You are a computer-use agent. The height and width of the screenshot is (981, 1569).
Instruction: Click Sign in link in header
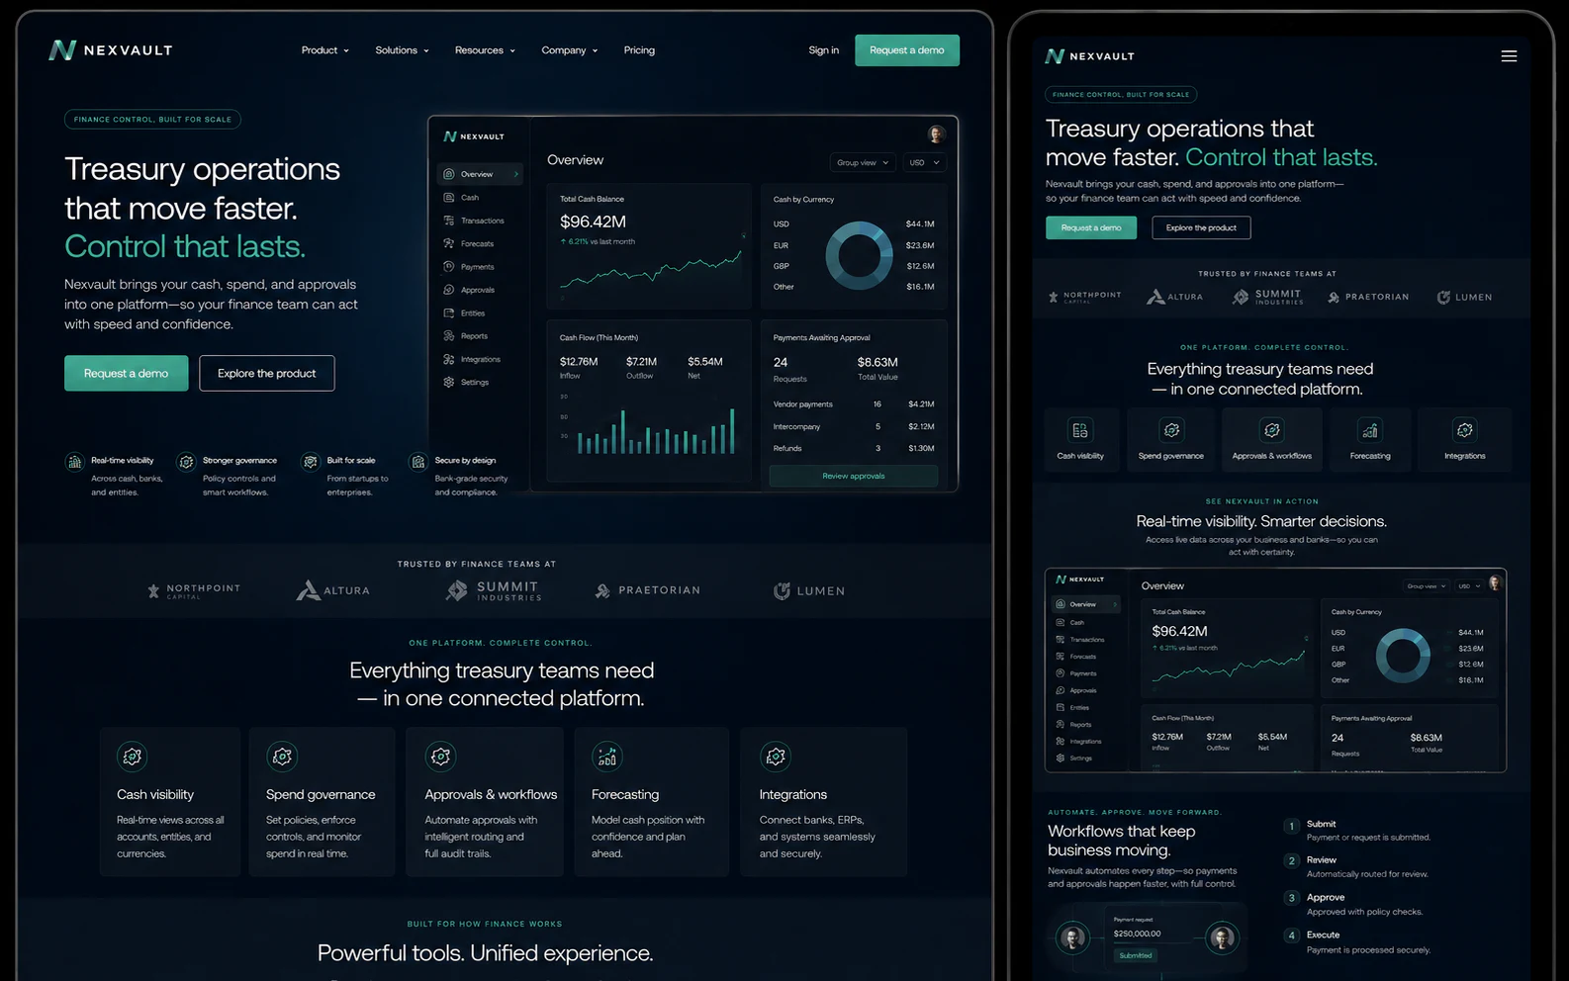823,50
